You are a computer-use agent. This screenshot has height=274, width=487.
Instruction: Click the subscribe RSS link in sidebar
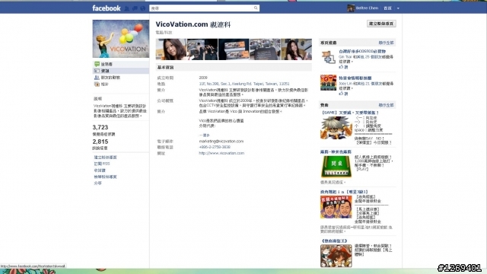click(x=102, y=164)
